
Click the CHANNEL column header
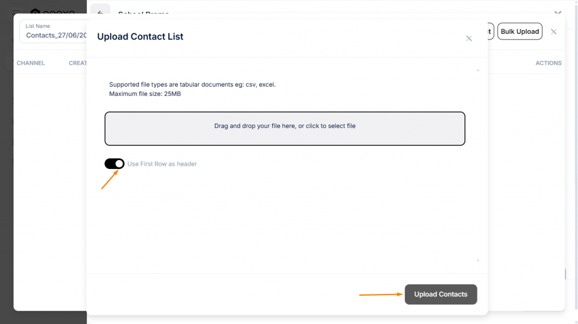click(30, 63)
